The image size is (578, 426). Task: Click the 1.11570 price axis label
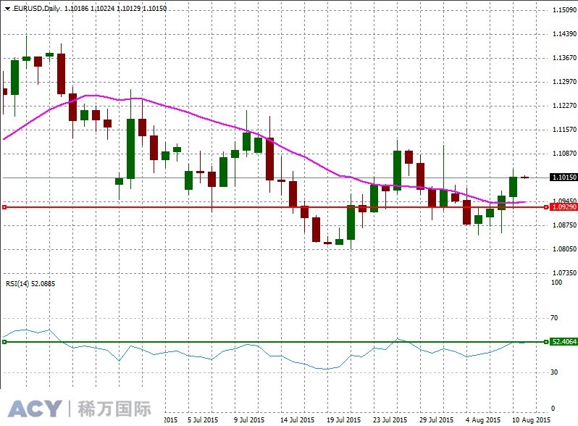click(564, 130)
